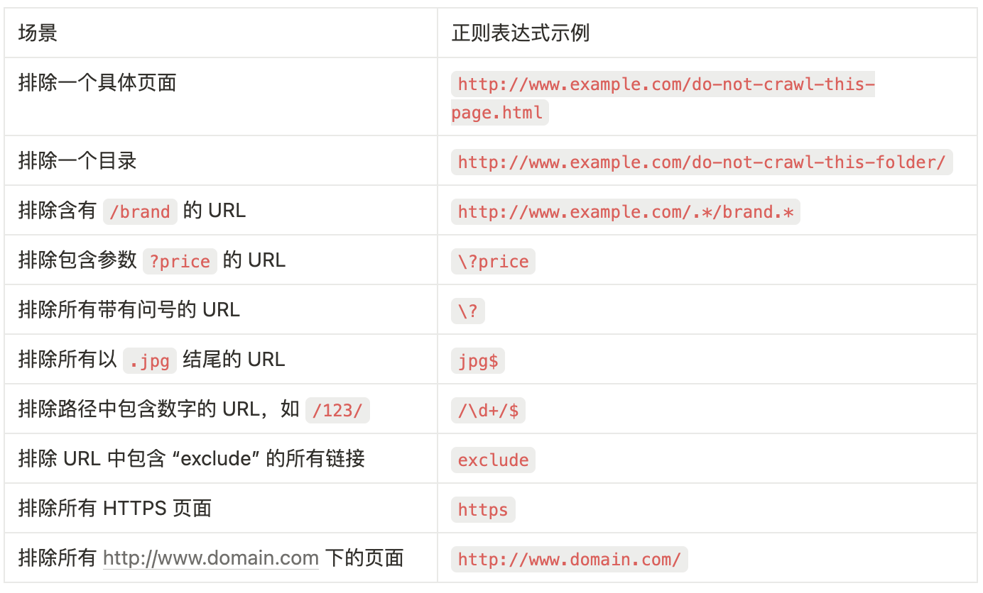Select the text 排除一个目录

coord(77,161)
